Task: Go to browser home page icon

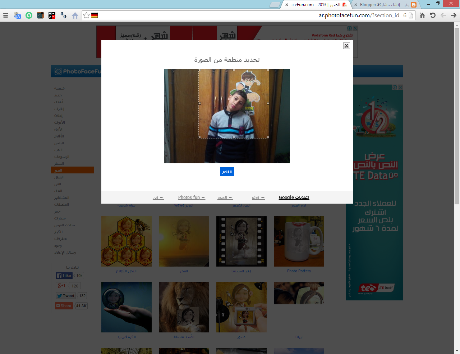Action: 423,15
